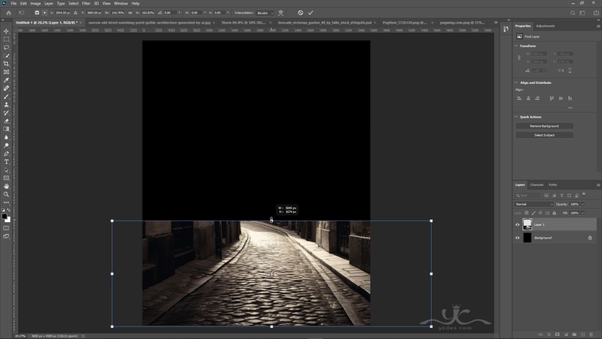Select the Horizontal Type tool
The height and width of the screenshot is (339, 602).
click(x=6, y=162)
